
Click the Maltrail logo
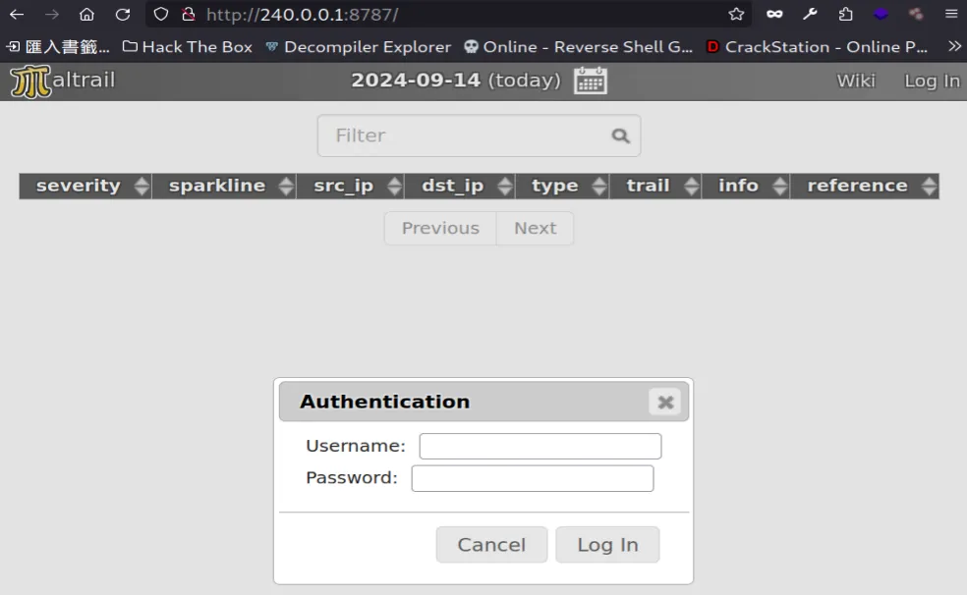(63, 81)
